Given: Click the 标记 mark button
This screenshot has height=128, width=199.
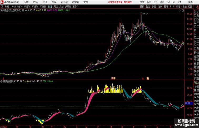Looking at the screenshot, I should [178, 7].
